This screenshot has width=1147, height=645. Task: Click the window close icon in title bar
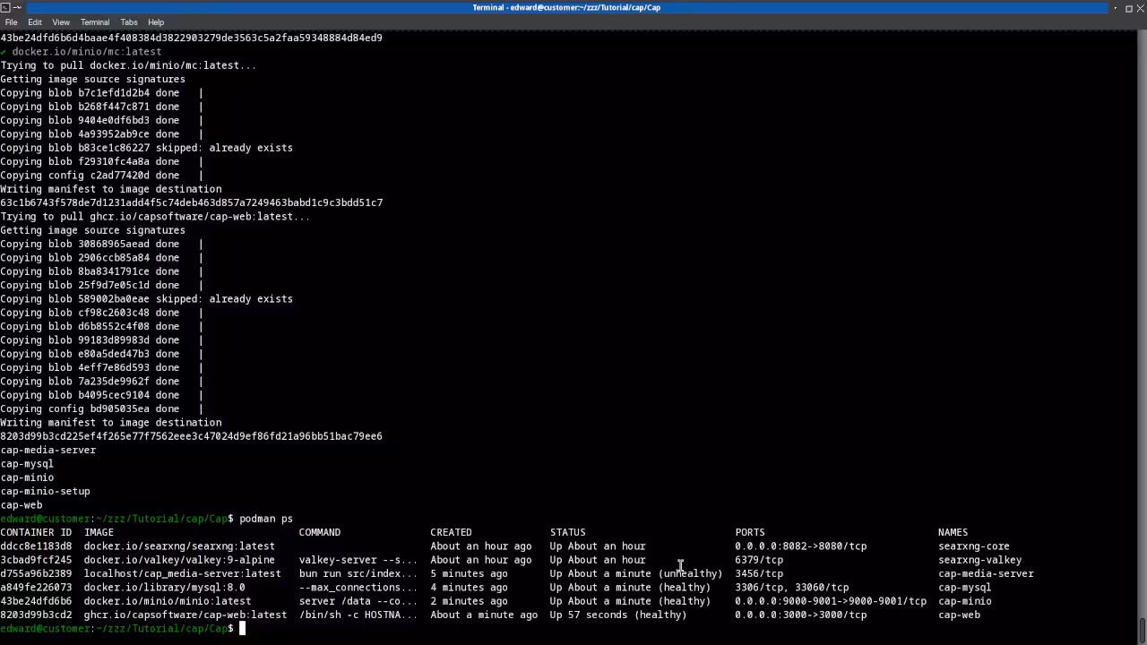[1140, 7]
